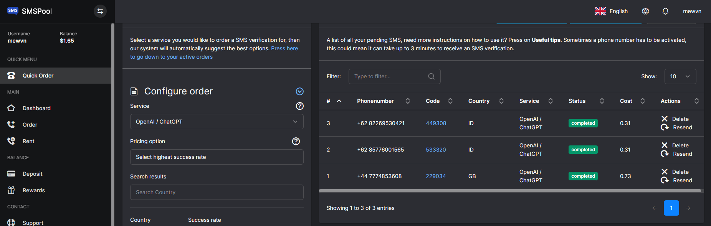711x226 pixels.
Task: Click the Quick Order telephone icon
Action: pos(11,76)
